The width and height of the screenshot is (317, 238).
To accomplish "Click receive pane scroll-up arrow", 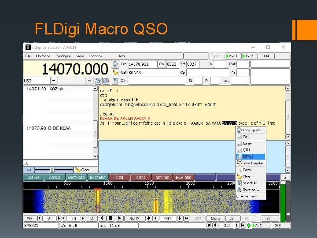I will 288,89.
